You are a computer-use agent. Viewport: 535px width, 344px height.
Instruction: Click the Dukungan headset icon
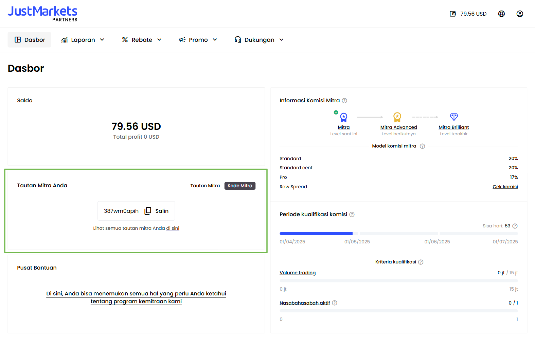click(238, 40)
